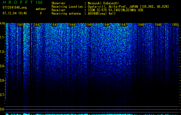Image resolution: width=181 pixels, height=115 pixels.
Task: Click the version number 1.0.0
Action: click(x=39, y=3)
